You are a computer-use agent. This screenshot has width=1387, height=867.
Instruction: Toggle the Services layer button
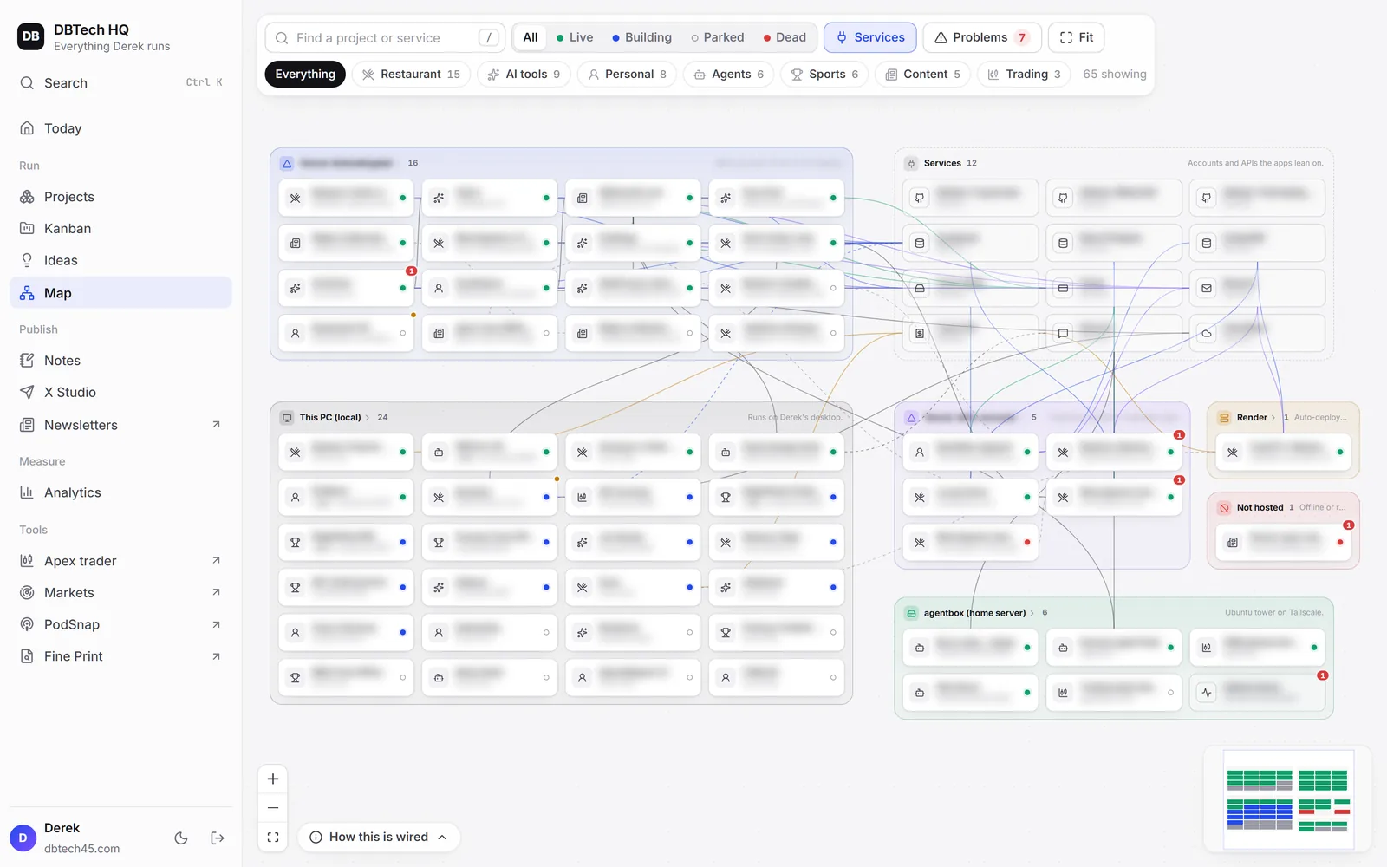tap(869, 37)
